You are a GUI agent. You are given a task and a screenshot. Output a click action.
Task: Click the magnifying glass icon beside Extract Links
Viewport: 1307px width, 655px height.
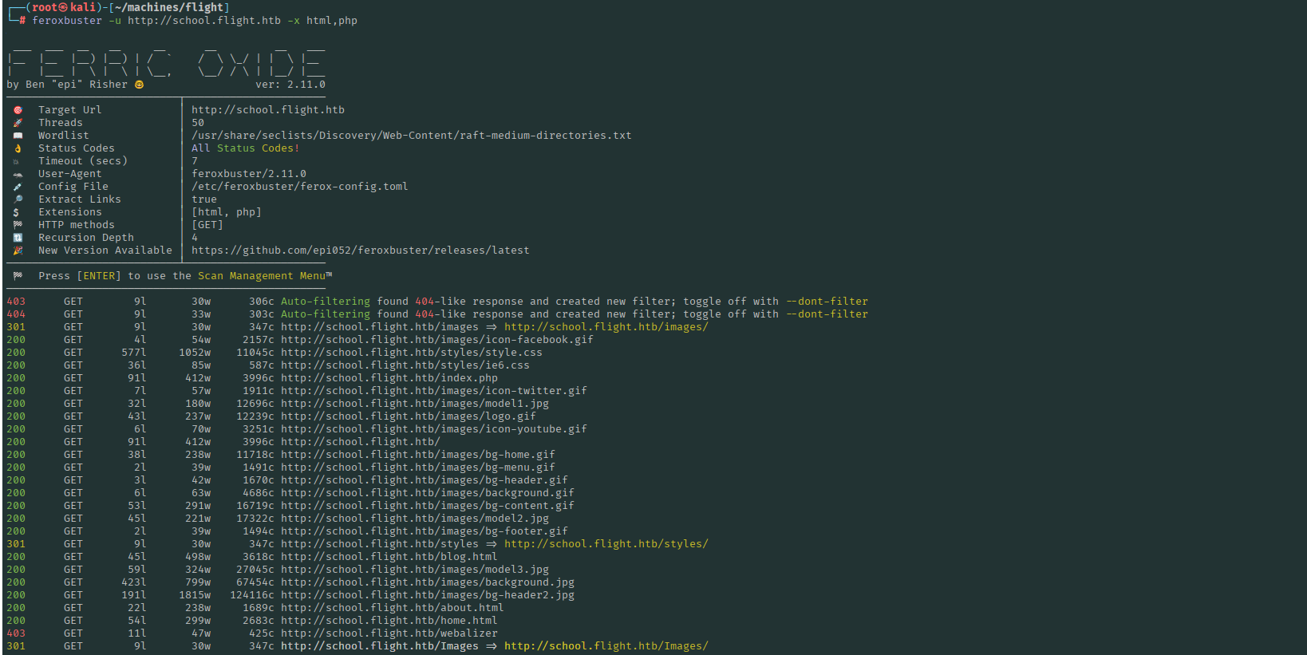(18, 199)
